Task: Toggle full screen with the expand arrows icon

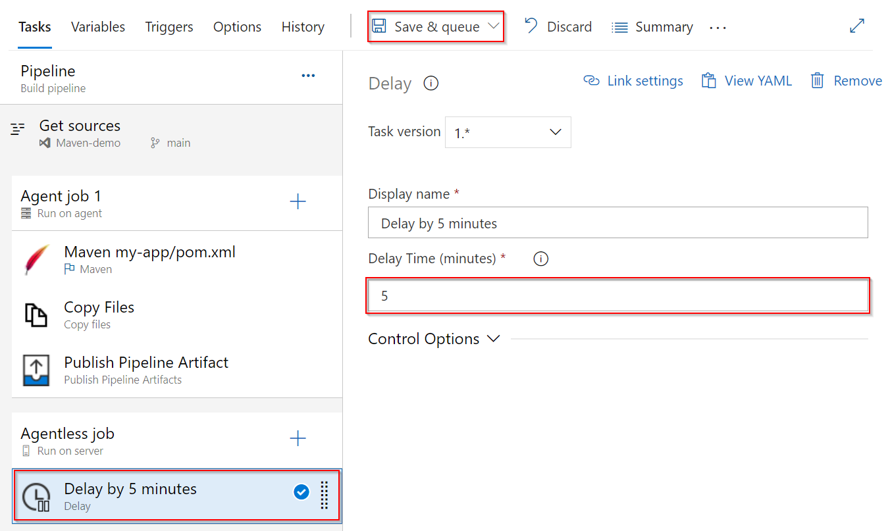Action: [x=857, y=26]
